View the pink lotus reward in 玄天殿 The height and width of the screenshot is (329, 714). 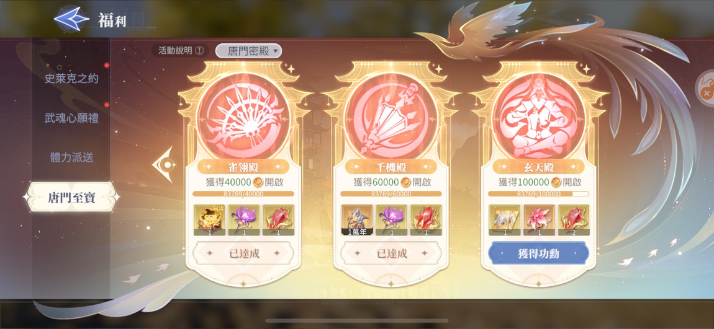(539, 220)
